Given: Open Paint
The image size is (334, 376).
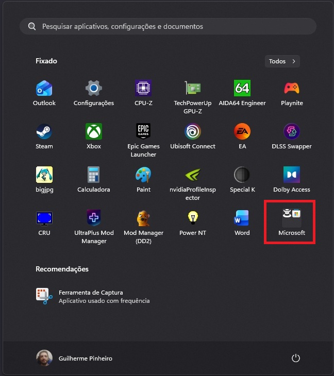Looking at the screenshot, I should [143, 180].
